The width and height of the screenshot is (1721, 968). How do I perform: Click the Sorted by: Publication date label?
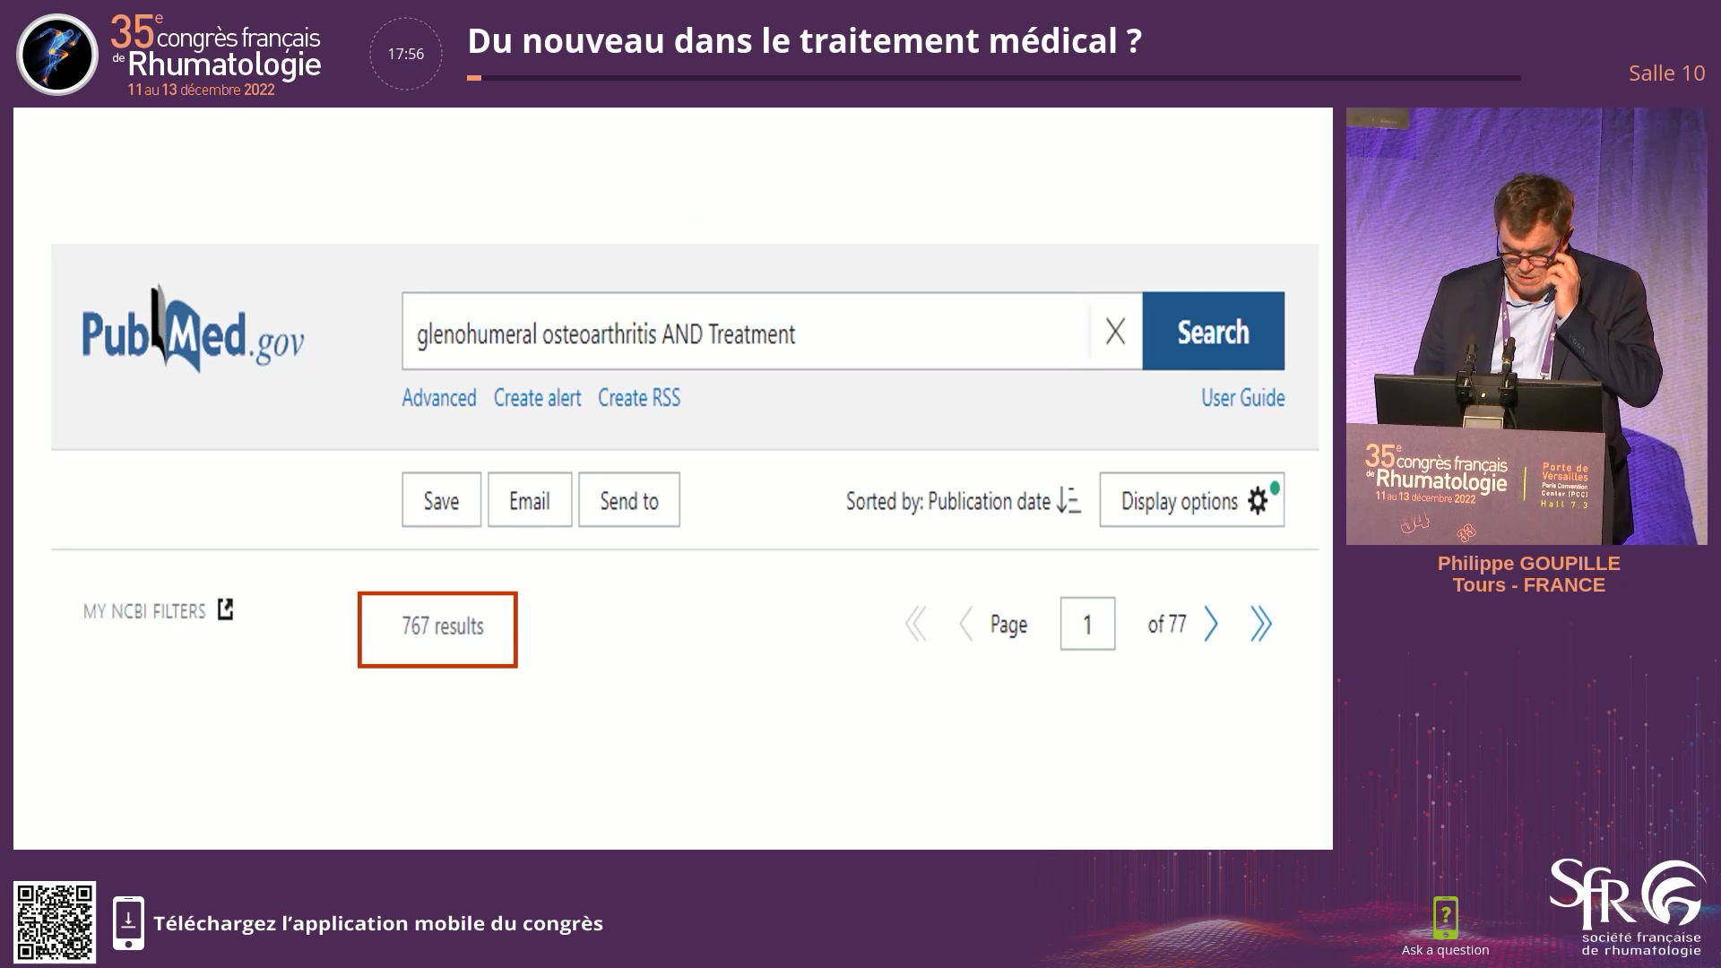(x=947, y=501)
